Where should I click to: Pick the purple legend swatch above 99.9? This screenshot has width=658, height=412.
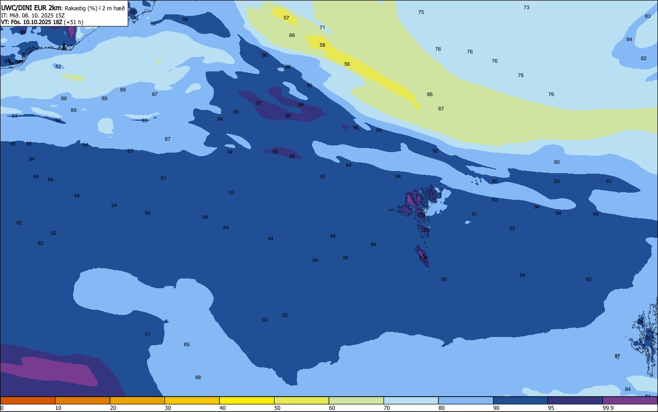(630, 400)
